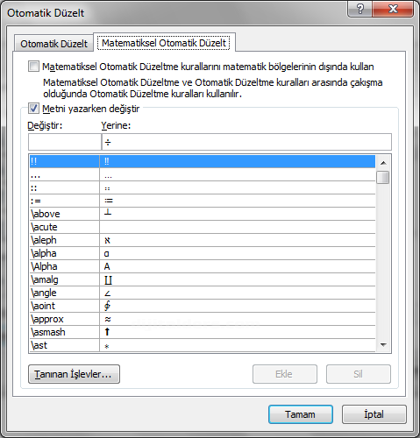
Task: Switch to Otomatik Düzelt tab
Action: 53,44
